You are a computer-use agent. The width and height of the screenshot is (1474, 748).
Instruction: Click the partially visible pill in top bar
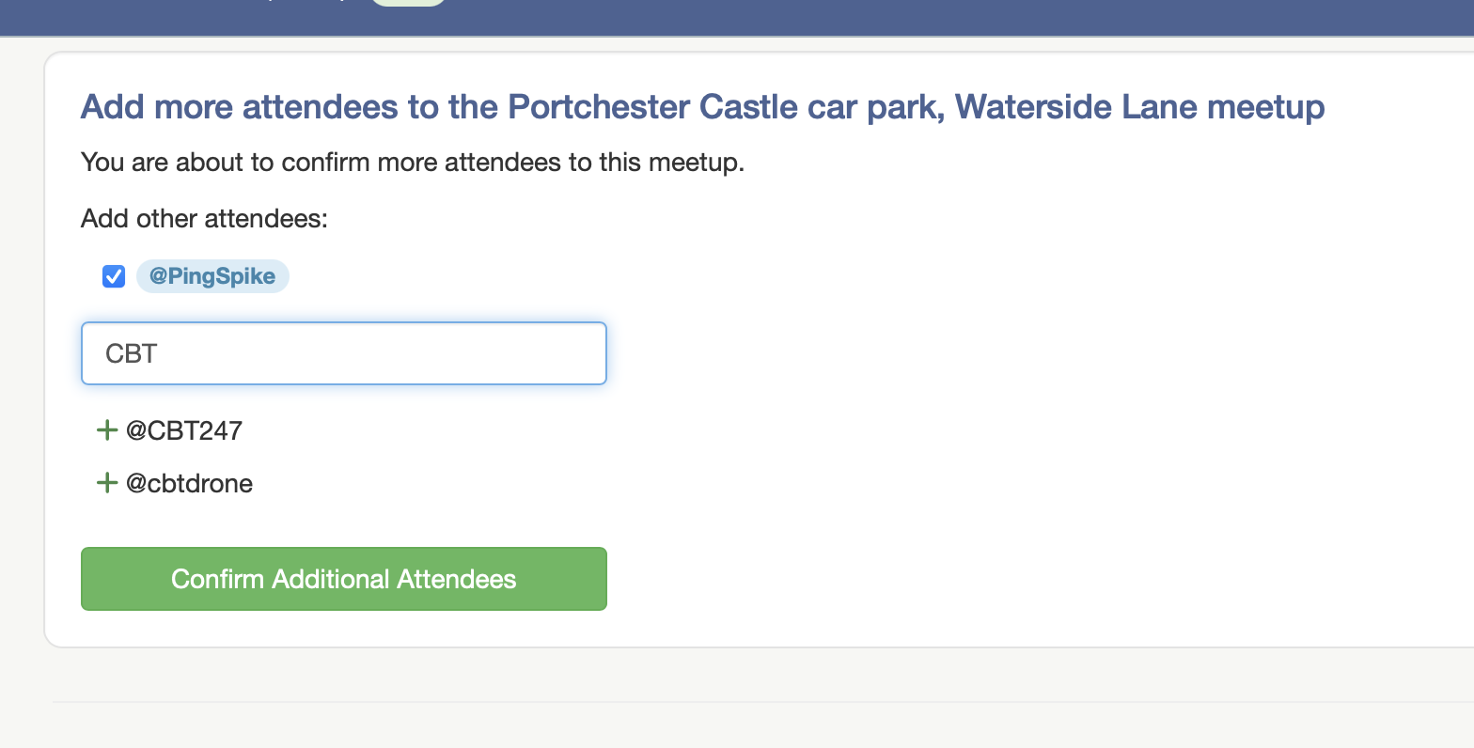pyautogui.click(x=408, y=3)
